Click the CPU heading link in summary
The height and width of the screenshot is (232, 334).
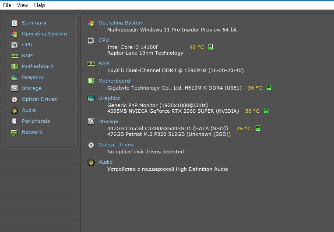(x=104, y=40)
